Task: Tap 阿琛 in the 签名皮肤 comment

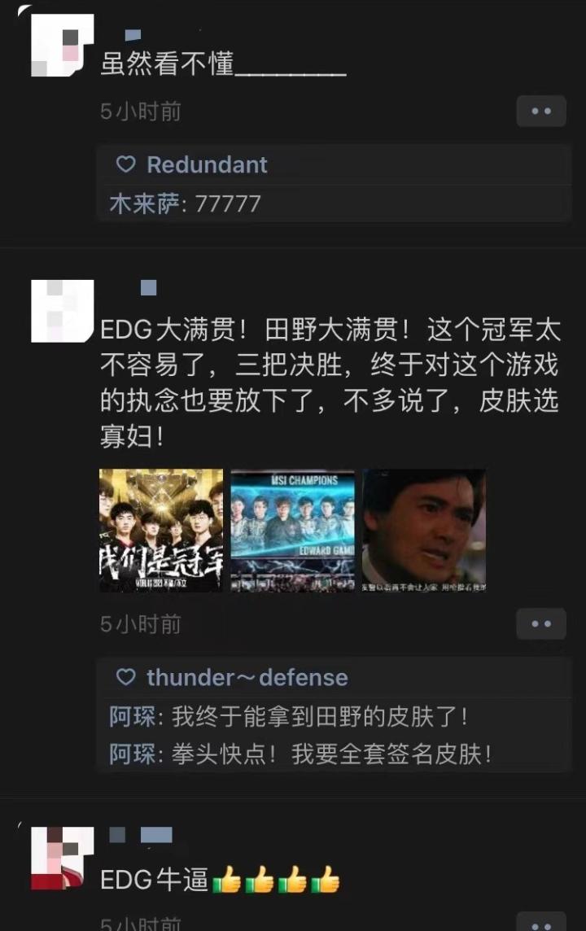Action: pos(132,754)
